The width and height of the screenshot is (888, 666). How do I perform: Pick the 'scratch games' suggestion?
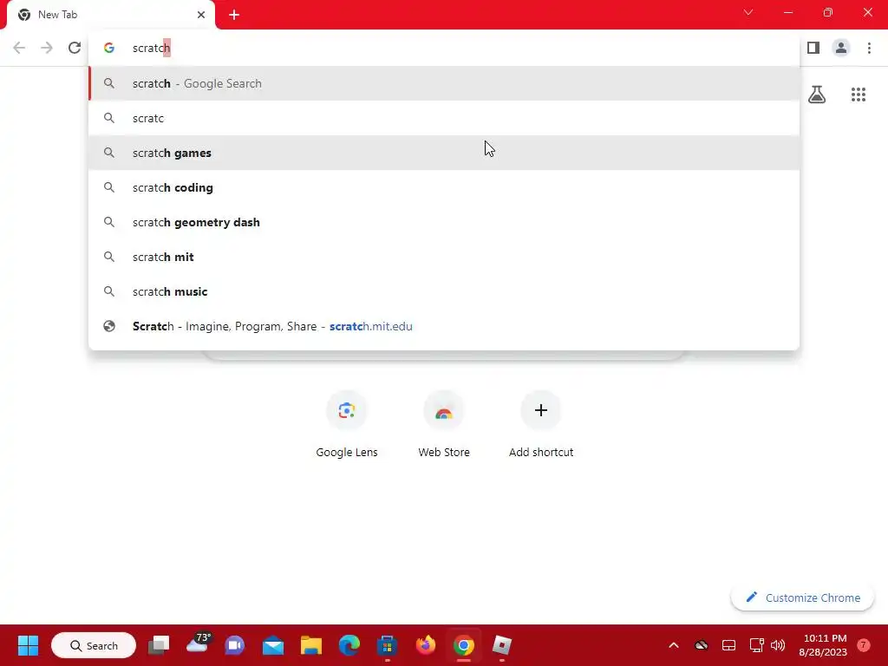pyautogui.click(x=444, y=153)
